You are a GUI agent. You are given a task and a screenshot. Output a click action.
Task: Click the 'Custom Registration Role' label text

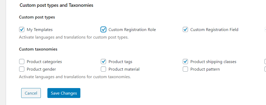pyautogui.click(x=132, y=30)
